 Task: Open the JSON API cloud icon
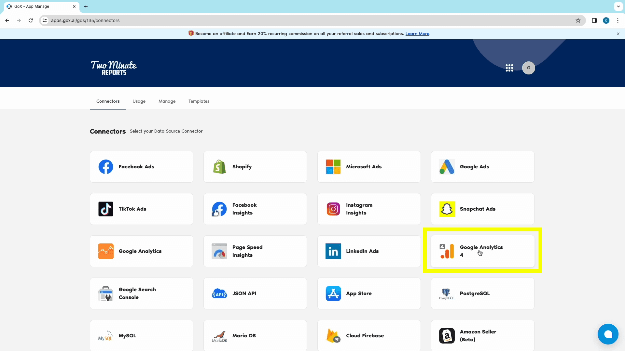pyautogui.click(x=219, y=293)
